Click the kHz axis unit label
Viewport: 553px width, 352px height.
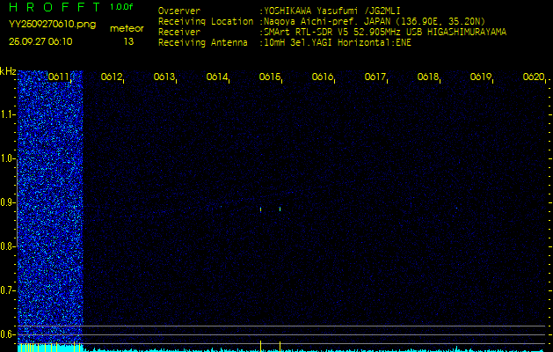[x=8, y=71]
